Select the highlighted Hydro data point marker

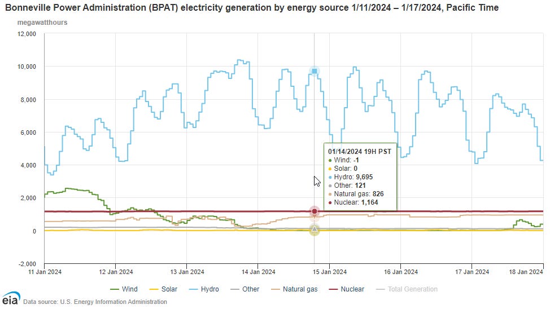(315, 71)
